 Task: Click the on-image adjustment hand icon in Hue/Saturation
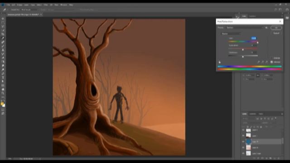point(219,62)
